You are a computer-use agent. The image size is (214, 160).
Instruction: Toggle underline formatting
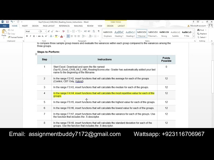coord(34,36)
